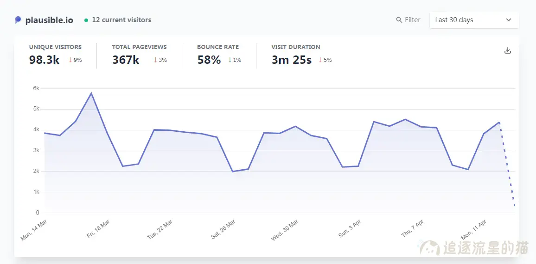536x264 pixels.
Task: Click the red arrow beside 9%
Action: [x=70, y=60]
